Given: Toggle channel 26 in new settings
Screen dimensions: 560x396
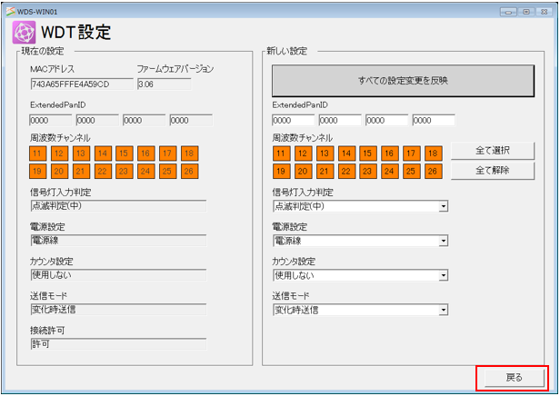Looking at the screenshot, I should tap(433, 171).
